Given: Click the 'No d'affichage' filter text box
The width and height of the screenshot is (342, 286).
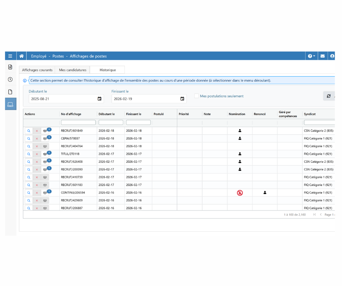Looking at the screenshot, I should coord(78,123).
